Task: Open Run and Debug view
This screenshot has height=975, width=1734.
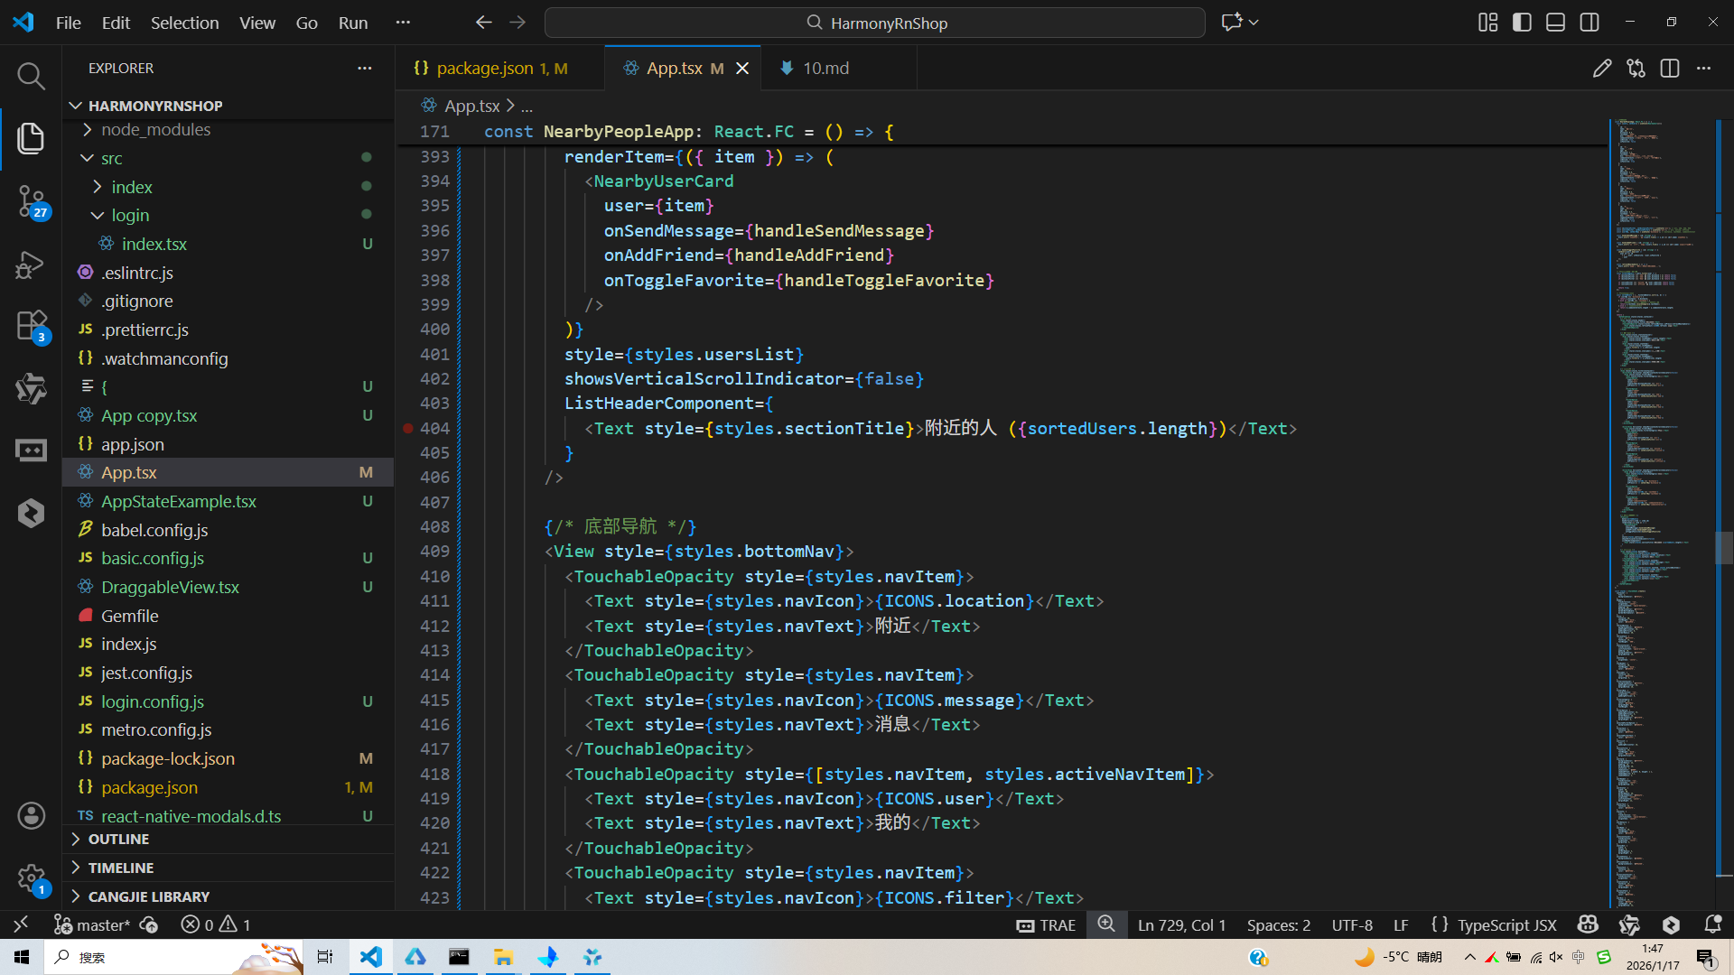Action: [31, 264]
